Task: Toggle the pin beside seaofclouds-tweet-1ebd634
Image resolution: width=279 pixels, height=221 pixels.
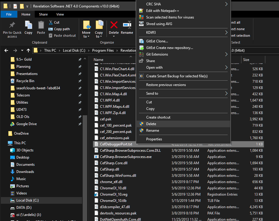Action: tap(80, 88)
